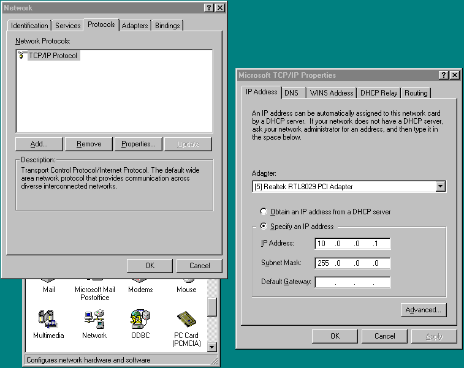This screenshot has height=368, width=464.
Task: Cancel the TCP/IP Properties dialog
Action: (x=384, y=336)
